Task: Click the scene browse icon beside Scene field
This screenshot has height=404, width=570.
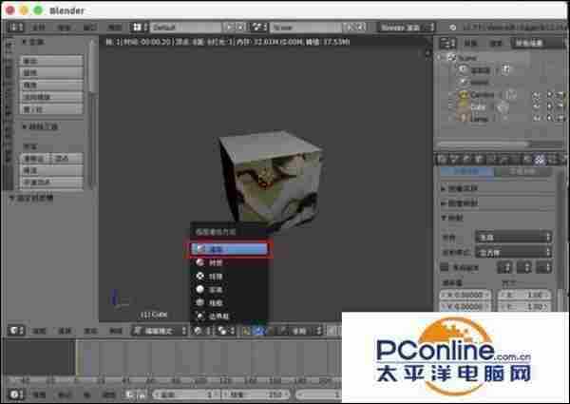Action: [258, 28]
